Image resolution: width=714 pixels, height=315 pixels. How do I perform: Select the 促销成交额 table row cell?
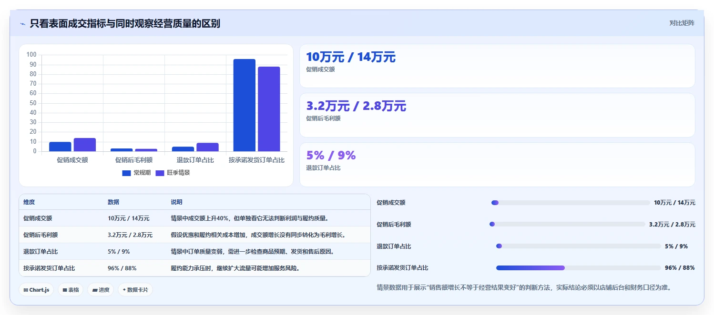(38, 218)
